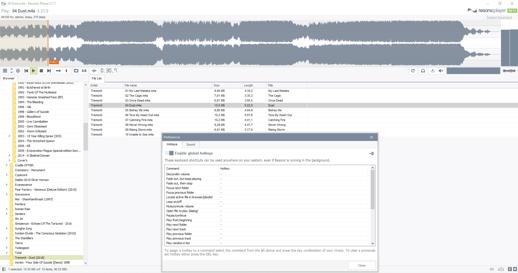Select the 05 Betray Me.m4a file row
Viewport: 518px width, 273px height.
[x=303, y=110]
